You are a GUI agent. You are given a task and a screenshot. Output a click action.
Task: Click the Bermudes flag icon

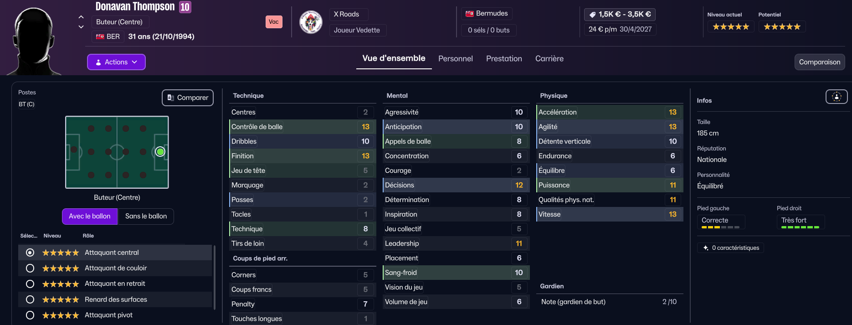(x=469, y=14)
